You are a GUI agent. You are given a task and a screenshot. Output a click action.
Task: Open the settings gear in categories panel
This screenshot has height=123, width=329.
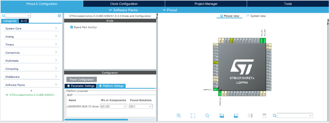click(x=59, y=15)
